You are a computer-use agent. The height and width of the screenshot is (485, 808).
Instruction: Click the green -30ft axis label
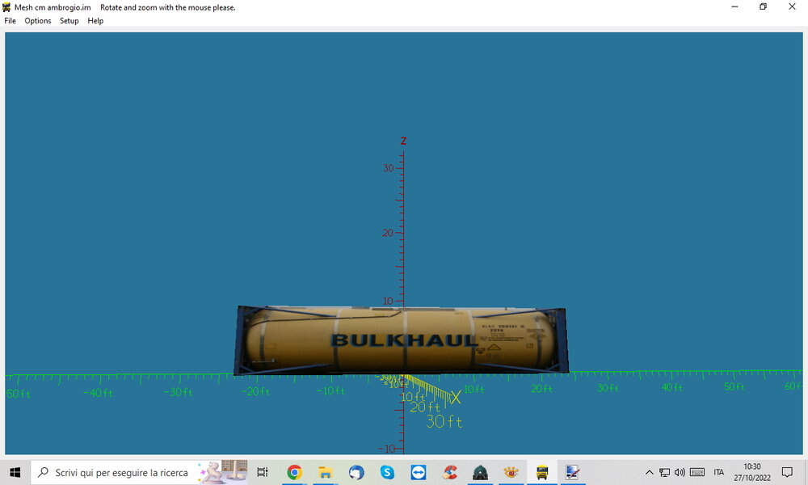pos(179,392)
